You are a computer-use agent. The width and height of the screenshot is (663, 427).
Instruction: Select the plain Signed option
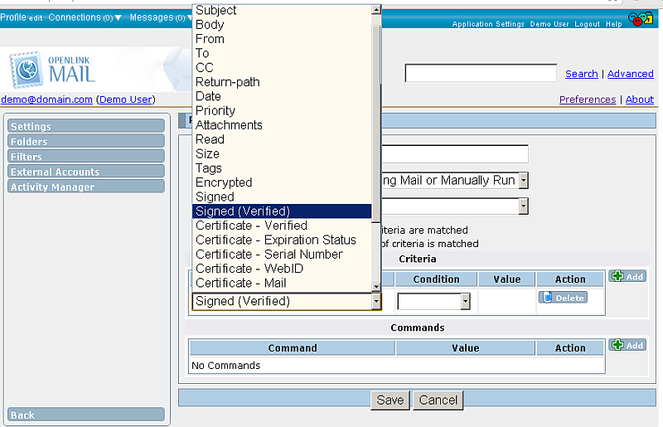click(282, 197)
